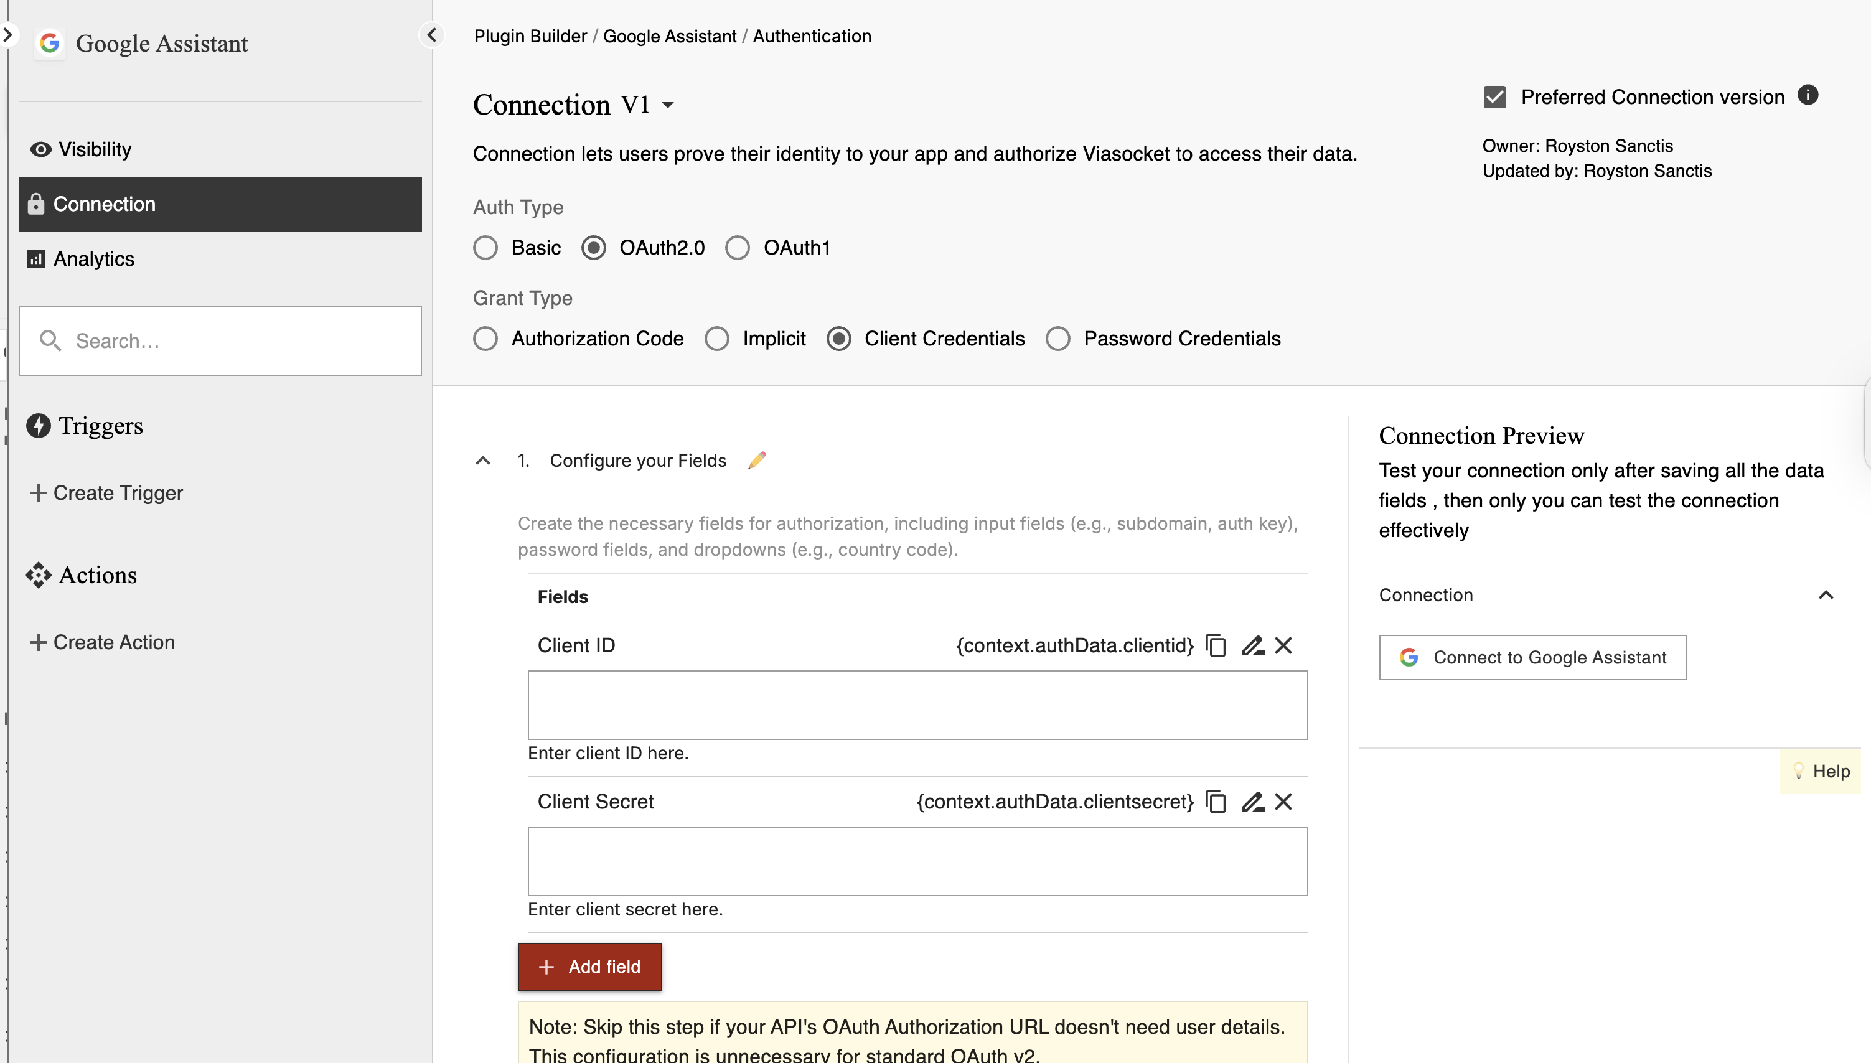Click Create Trigger
Image resolution: width=1871 pixels, height=1063 pixels.
(x=106, y=493)
